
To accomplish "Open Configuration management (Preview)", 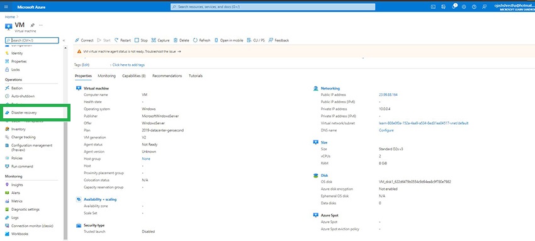I will pyautogui.click(x=31, y=147).
